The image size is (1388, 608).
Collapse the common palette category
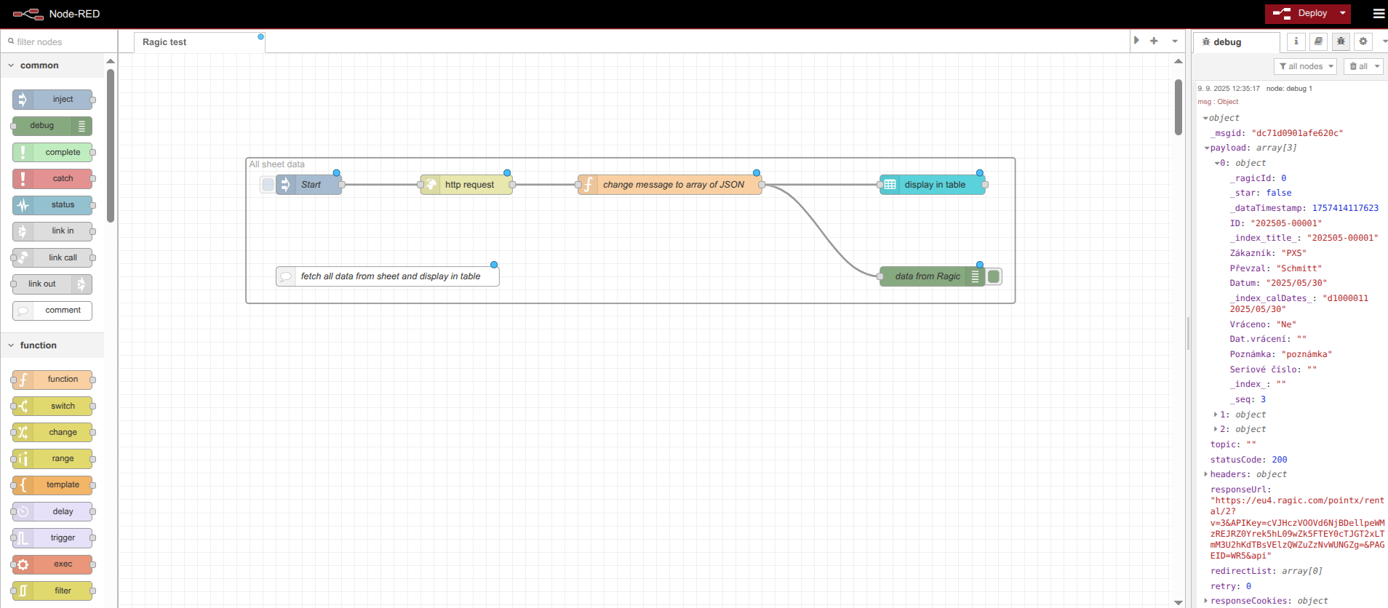[x=12, y=65]
